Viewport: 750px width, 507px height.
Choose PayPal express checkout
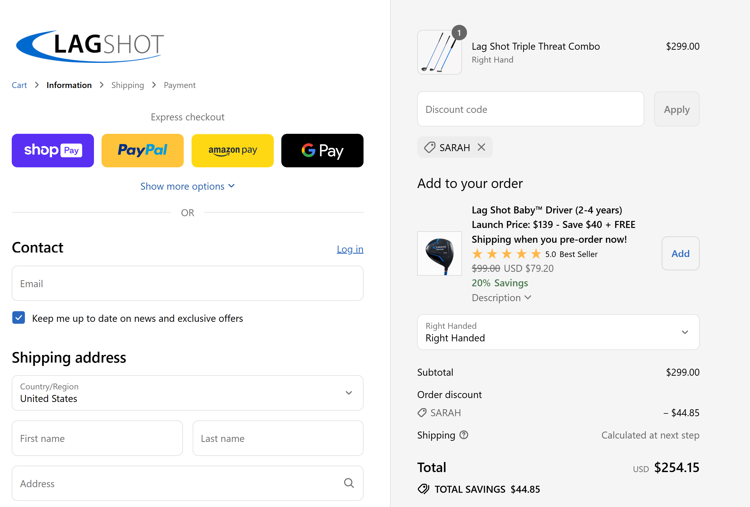click(x=142, y=151)
